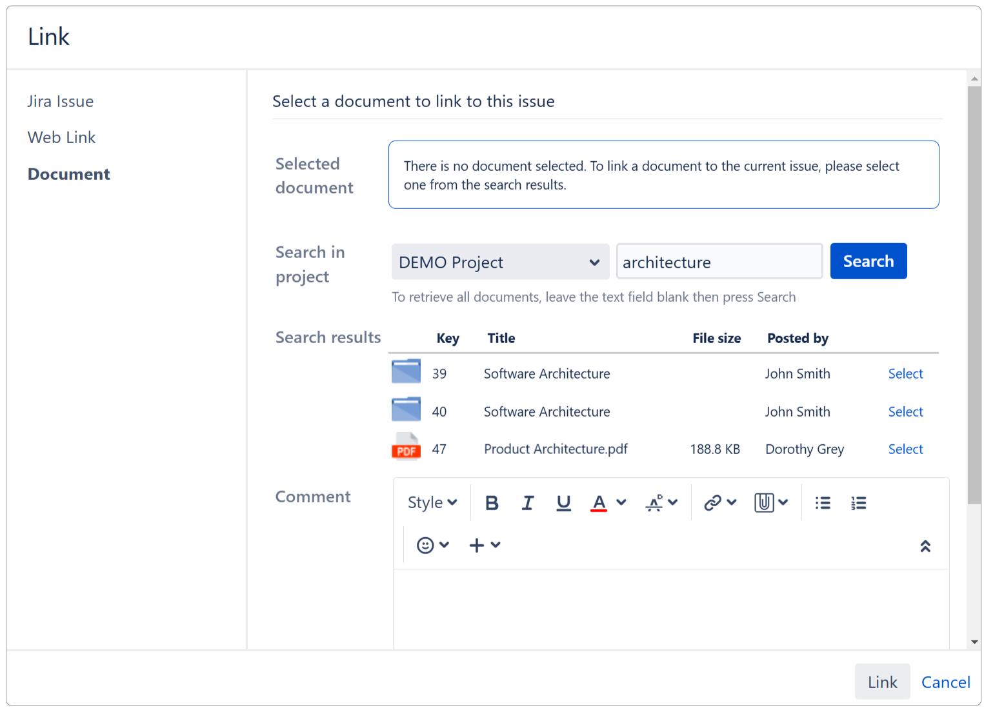Expand the Style dropdown

(432, 503)
